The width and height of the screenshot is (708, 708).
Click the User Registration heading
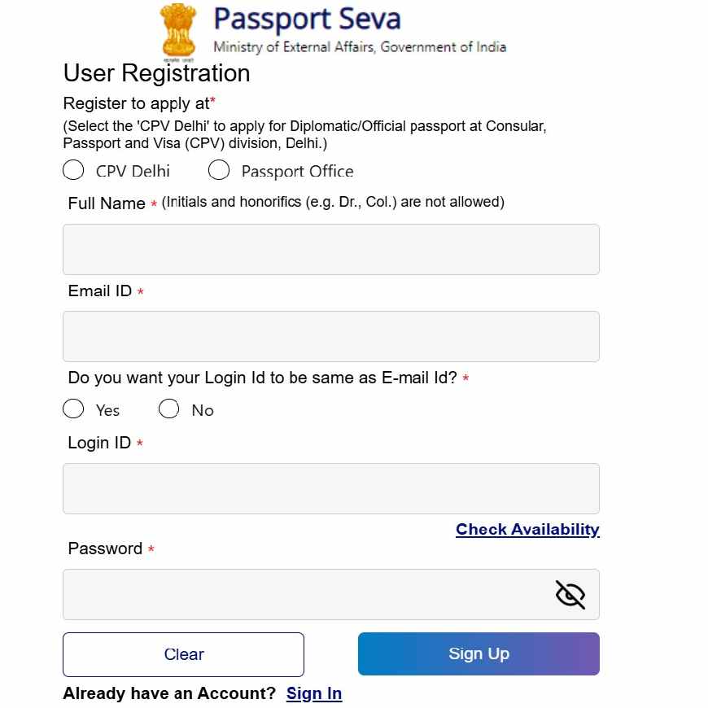(x=157, y=73)
